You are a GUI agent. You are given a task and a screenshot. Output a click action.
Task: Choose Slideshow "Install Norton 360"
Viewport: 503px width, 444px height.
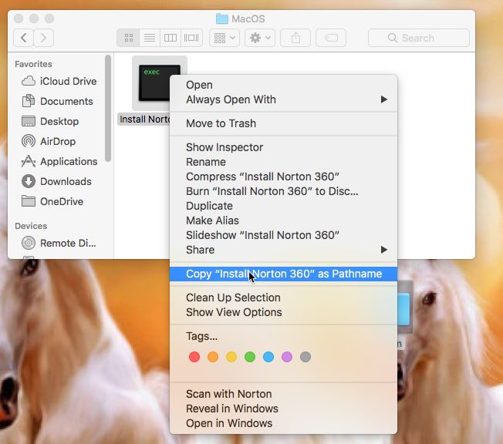[x=283, y=235]
